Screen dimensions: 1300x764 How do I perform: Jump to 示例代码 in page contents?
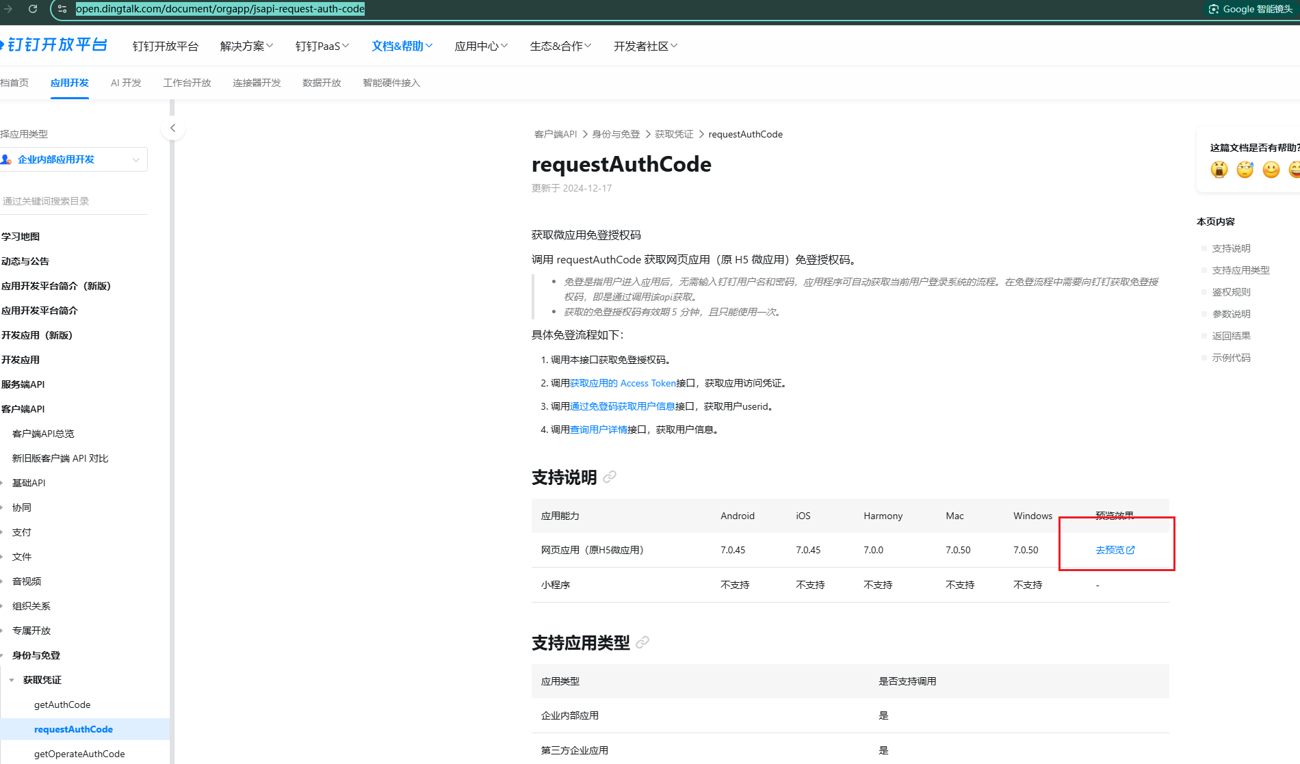[x=1231, y=358]
